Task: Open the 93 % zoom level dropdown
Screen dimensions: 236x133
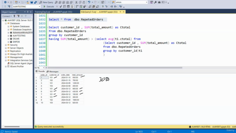Action: 44,68
